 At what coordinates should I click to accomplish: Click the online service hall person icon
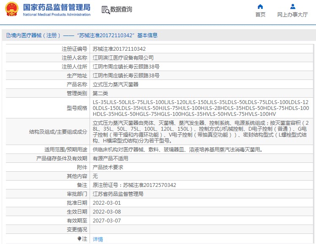point(293,7)
